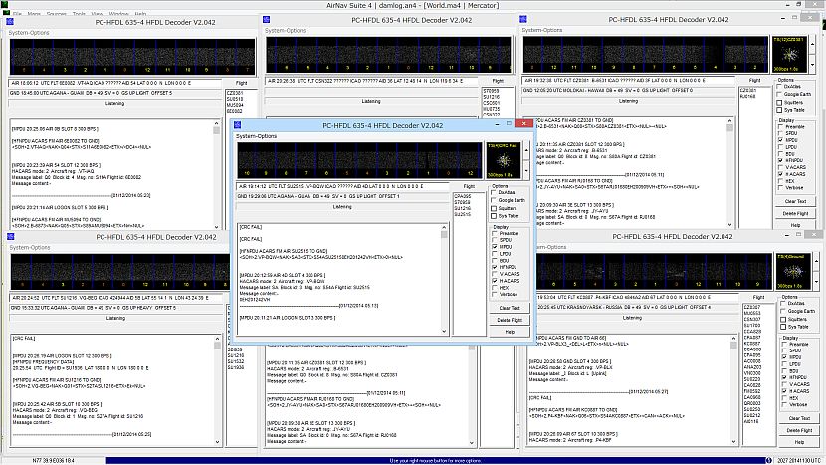Tick Squitters checkbox in bottom-right decoder window
The image size is (826, 465).
(783, 319)
